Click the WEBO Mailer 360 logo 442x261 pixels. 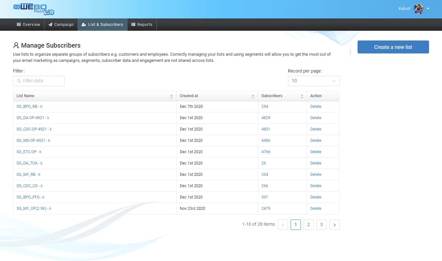pyautogui.click(x=34, y=9)
